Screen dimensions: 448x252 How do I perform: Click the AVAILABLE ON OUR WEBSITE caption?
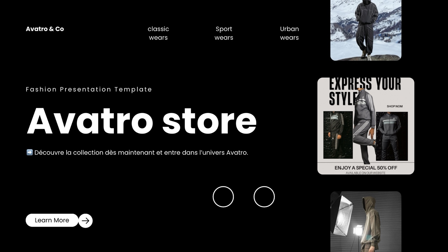(365, 173)
